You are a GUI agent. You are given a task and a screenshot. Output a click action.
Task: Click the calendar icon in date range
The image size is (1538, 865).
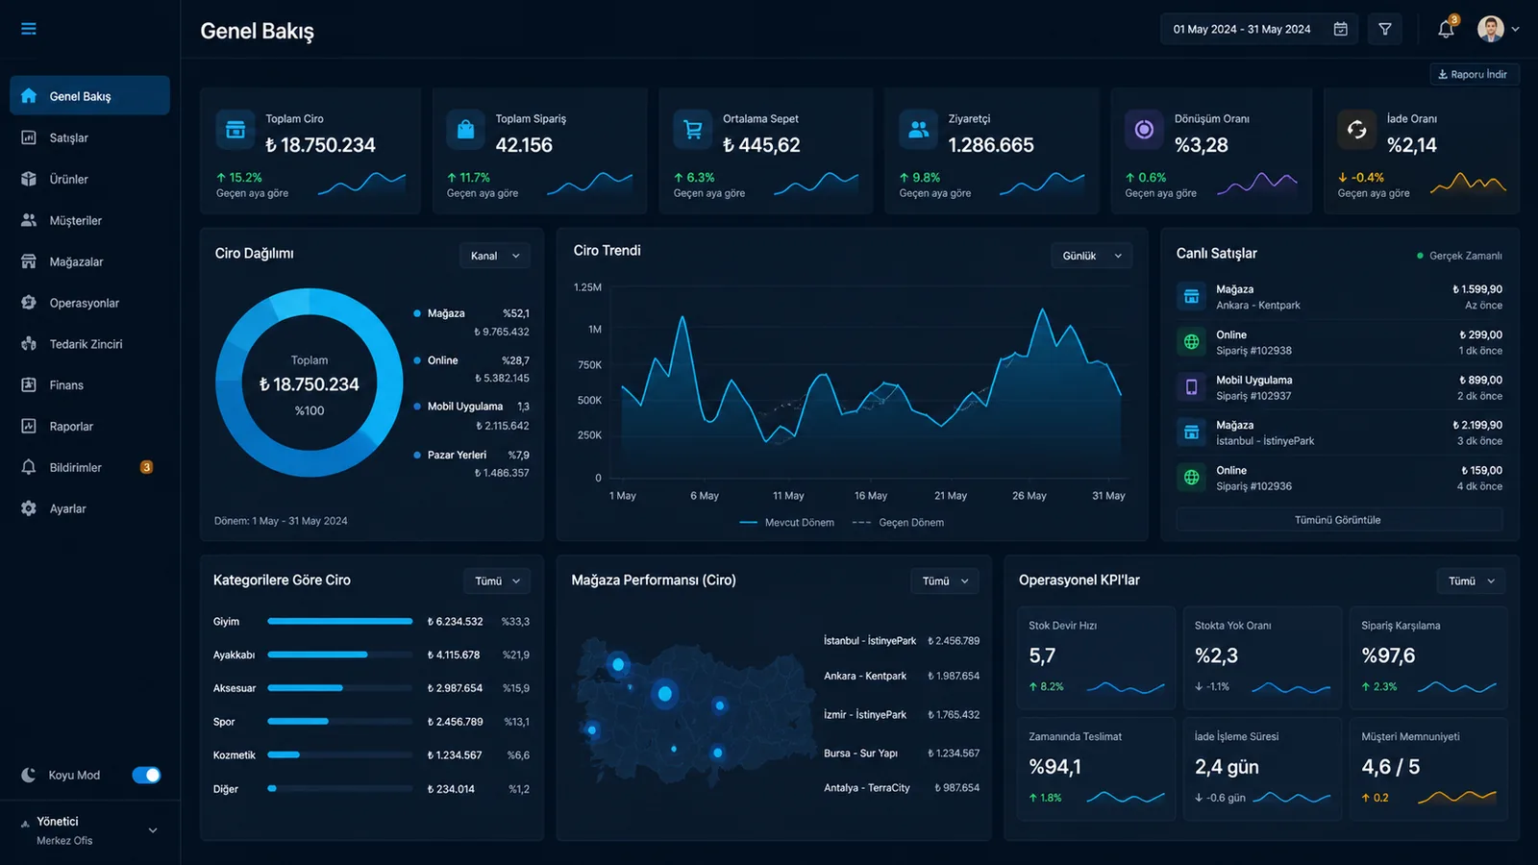(1340, 29)
